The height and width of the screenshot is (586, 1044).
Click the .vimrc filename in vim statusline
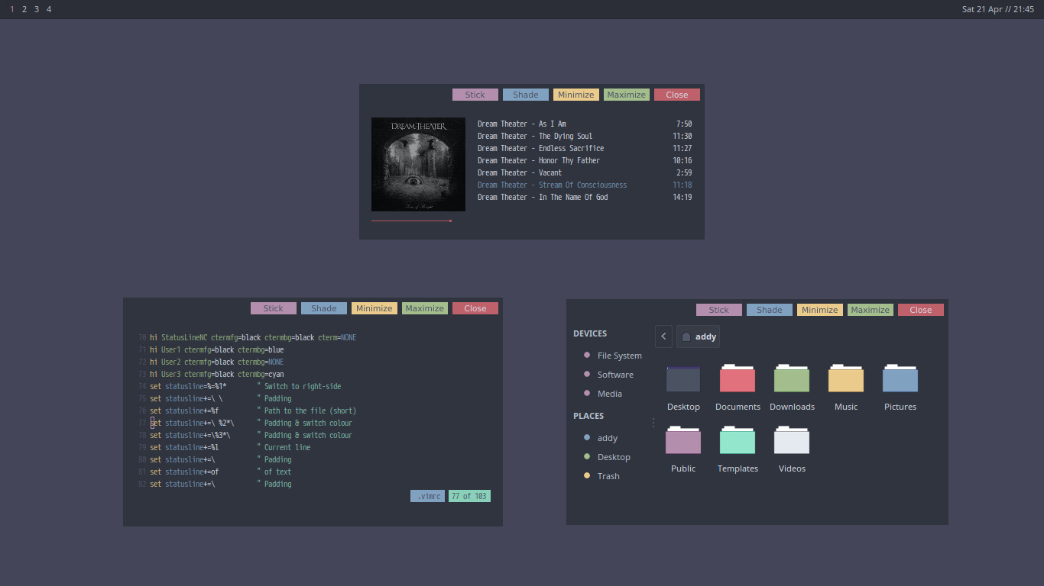coord(428,496)
